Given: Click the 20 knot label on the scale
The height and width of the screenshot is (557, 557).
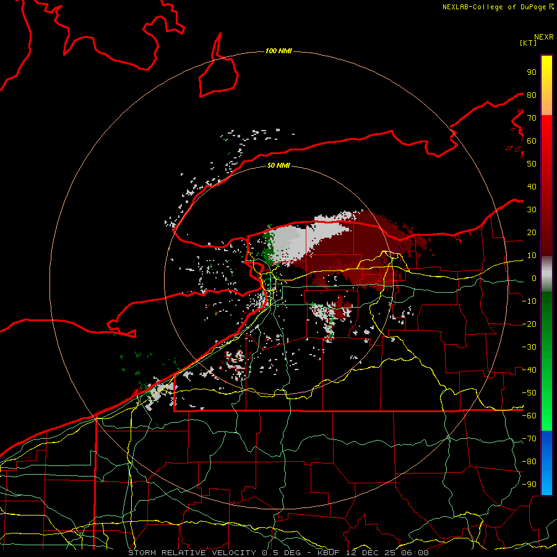Looking at the screenshot, I should pyautogui.click(x=532, y=232).
